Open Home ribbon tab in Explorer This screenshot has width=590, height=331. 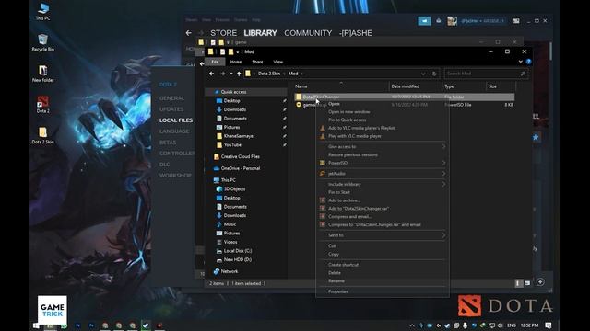point(236,62)
